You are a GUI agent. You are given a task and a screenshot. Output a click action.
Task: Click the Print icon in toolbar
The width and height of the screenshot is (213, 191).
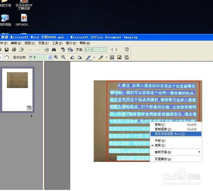(x=14, y=50)
